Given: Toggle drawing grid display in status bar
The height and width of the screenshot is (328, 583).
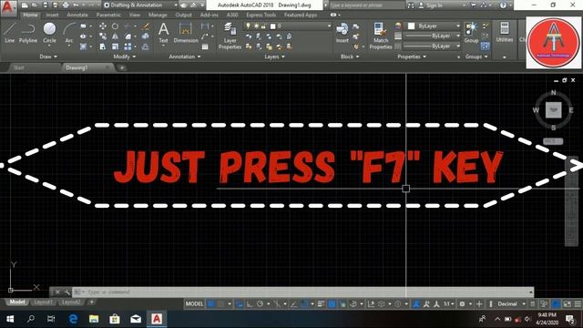Looking at the screenshot, I should (x=210, y=303).
